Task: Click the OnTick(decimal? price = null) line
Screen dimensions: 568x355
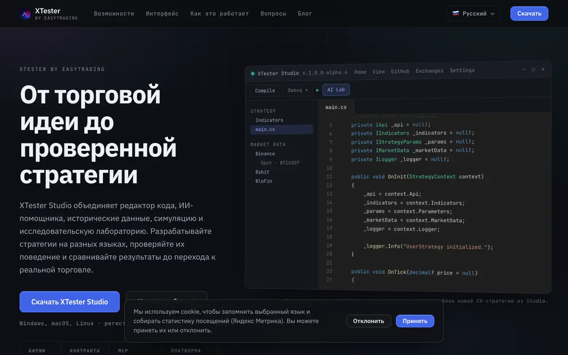Action: pyautogui.click(x=414, y=272)
